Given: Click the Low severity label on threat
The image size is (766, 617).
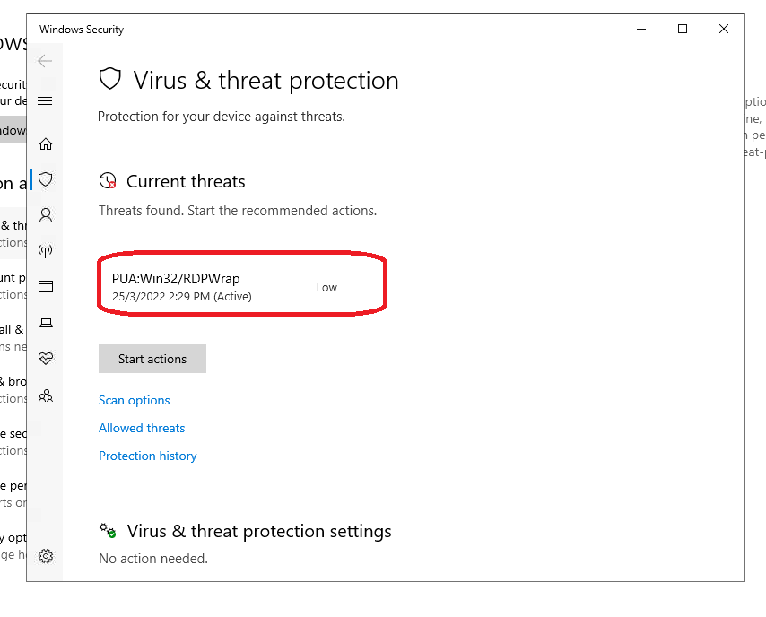Looking at the screenshot, I should pos(326,287).
